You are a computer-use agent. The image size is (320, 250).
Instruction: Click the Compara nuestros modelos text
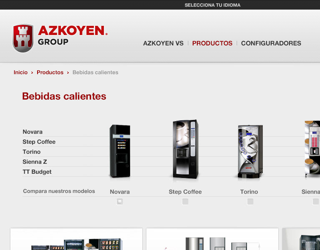pos(59,191)
